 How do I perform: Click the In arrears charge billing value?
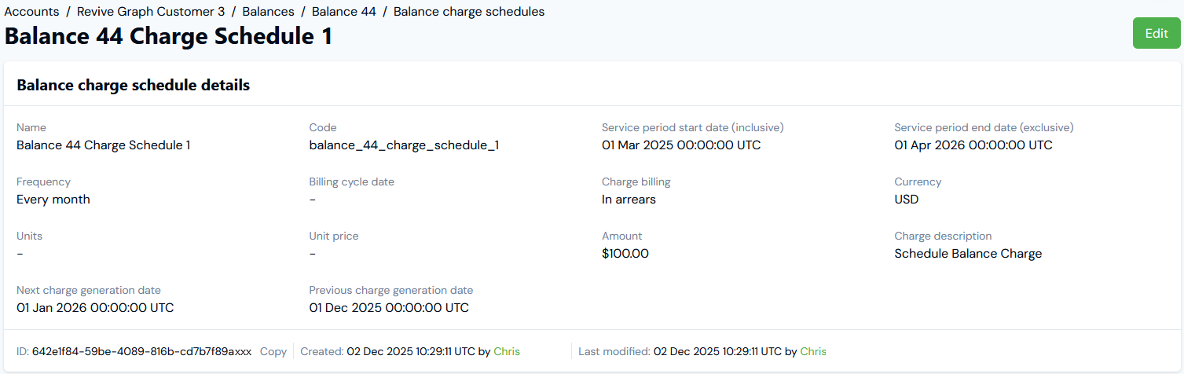point(629,200)
